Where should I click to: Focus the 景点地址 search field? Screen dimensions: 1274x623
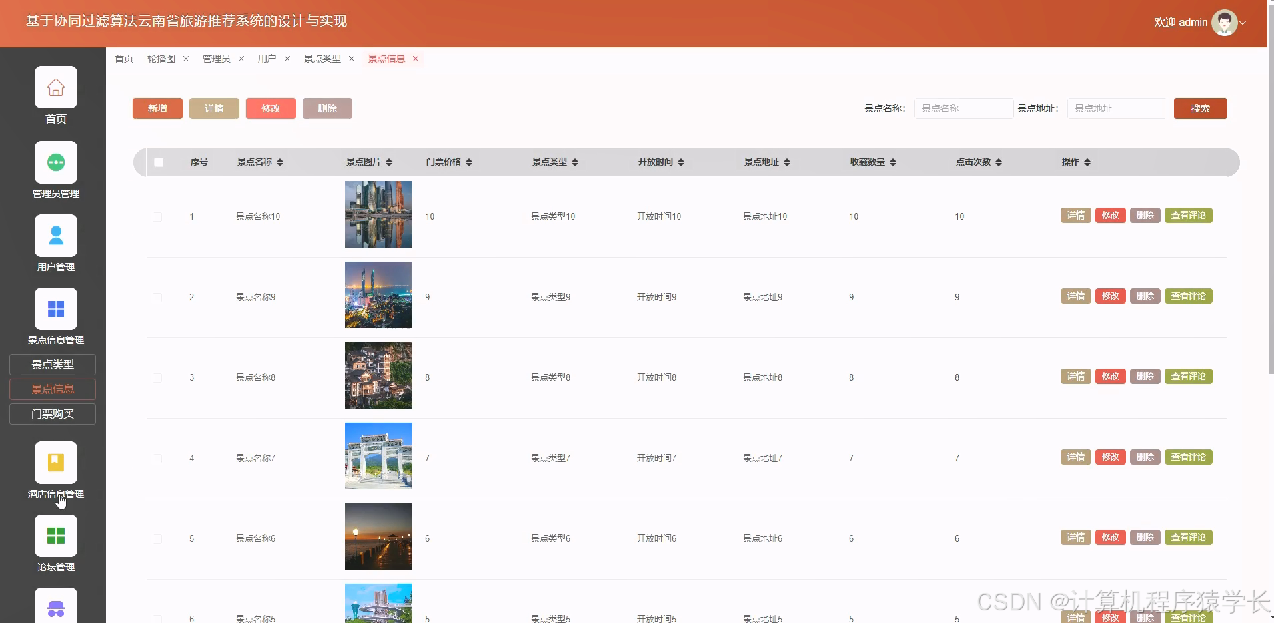point(1117,108)
